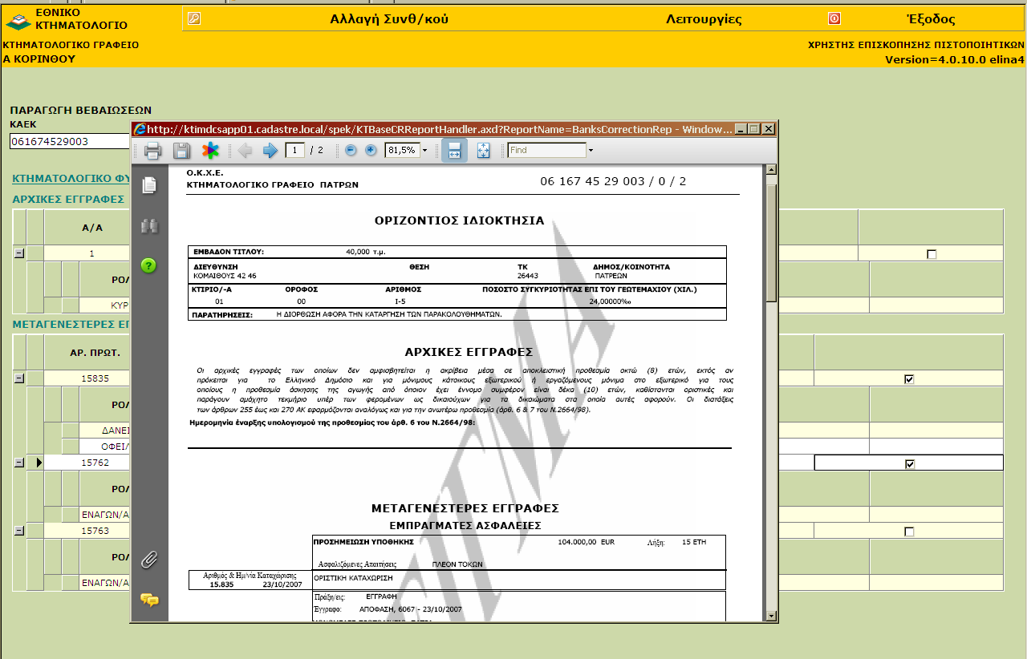Click the Α/Α column header
The width and height of the screenshot is (1027, 659).
point(87,228)
